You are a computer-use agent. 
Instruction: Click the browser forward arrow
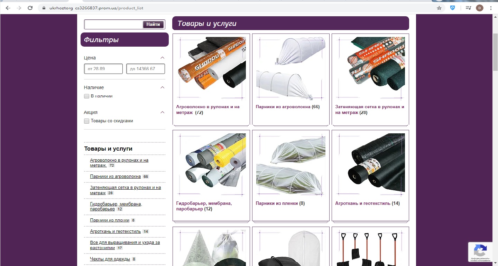[19, 8]
